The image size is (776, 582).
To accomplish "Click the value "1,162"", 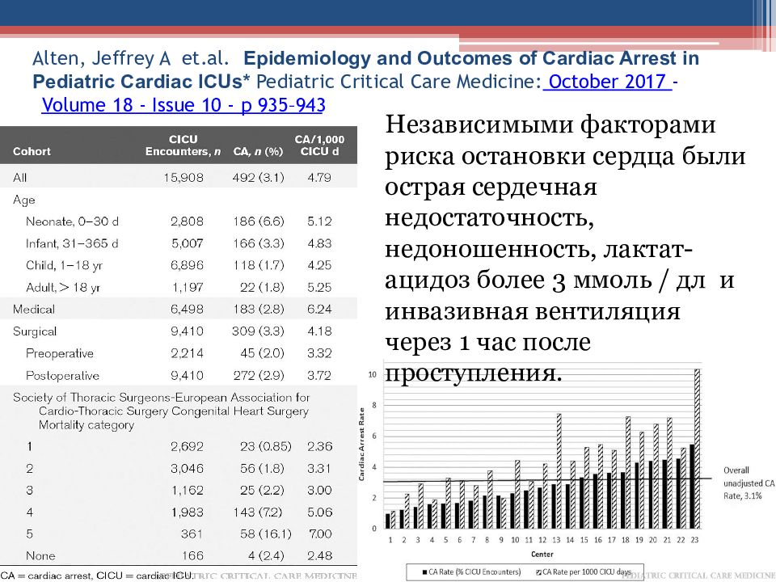I will pyautogui.click(x=188, y=491).
